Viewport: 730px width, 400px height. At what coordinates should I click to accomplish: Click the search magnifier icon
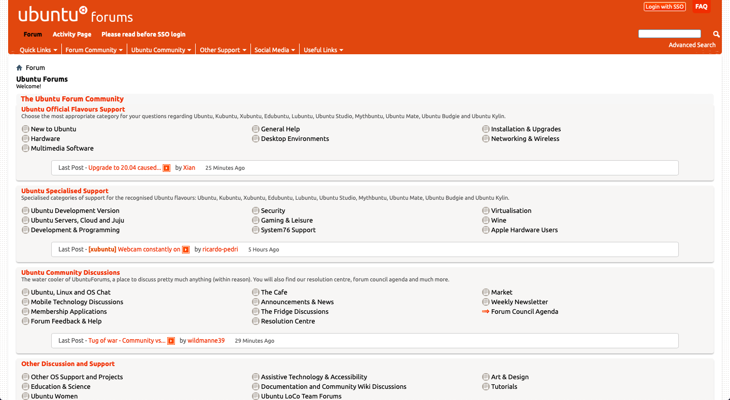tap(716, 34)
